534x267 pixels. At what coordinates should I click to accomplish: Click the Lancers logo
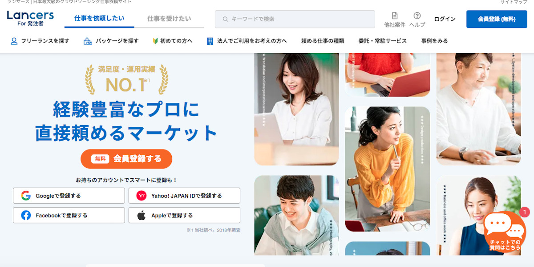[x=30, y=19]
